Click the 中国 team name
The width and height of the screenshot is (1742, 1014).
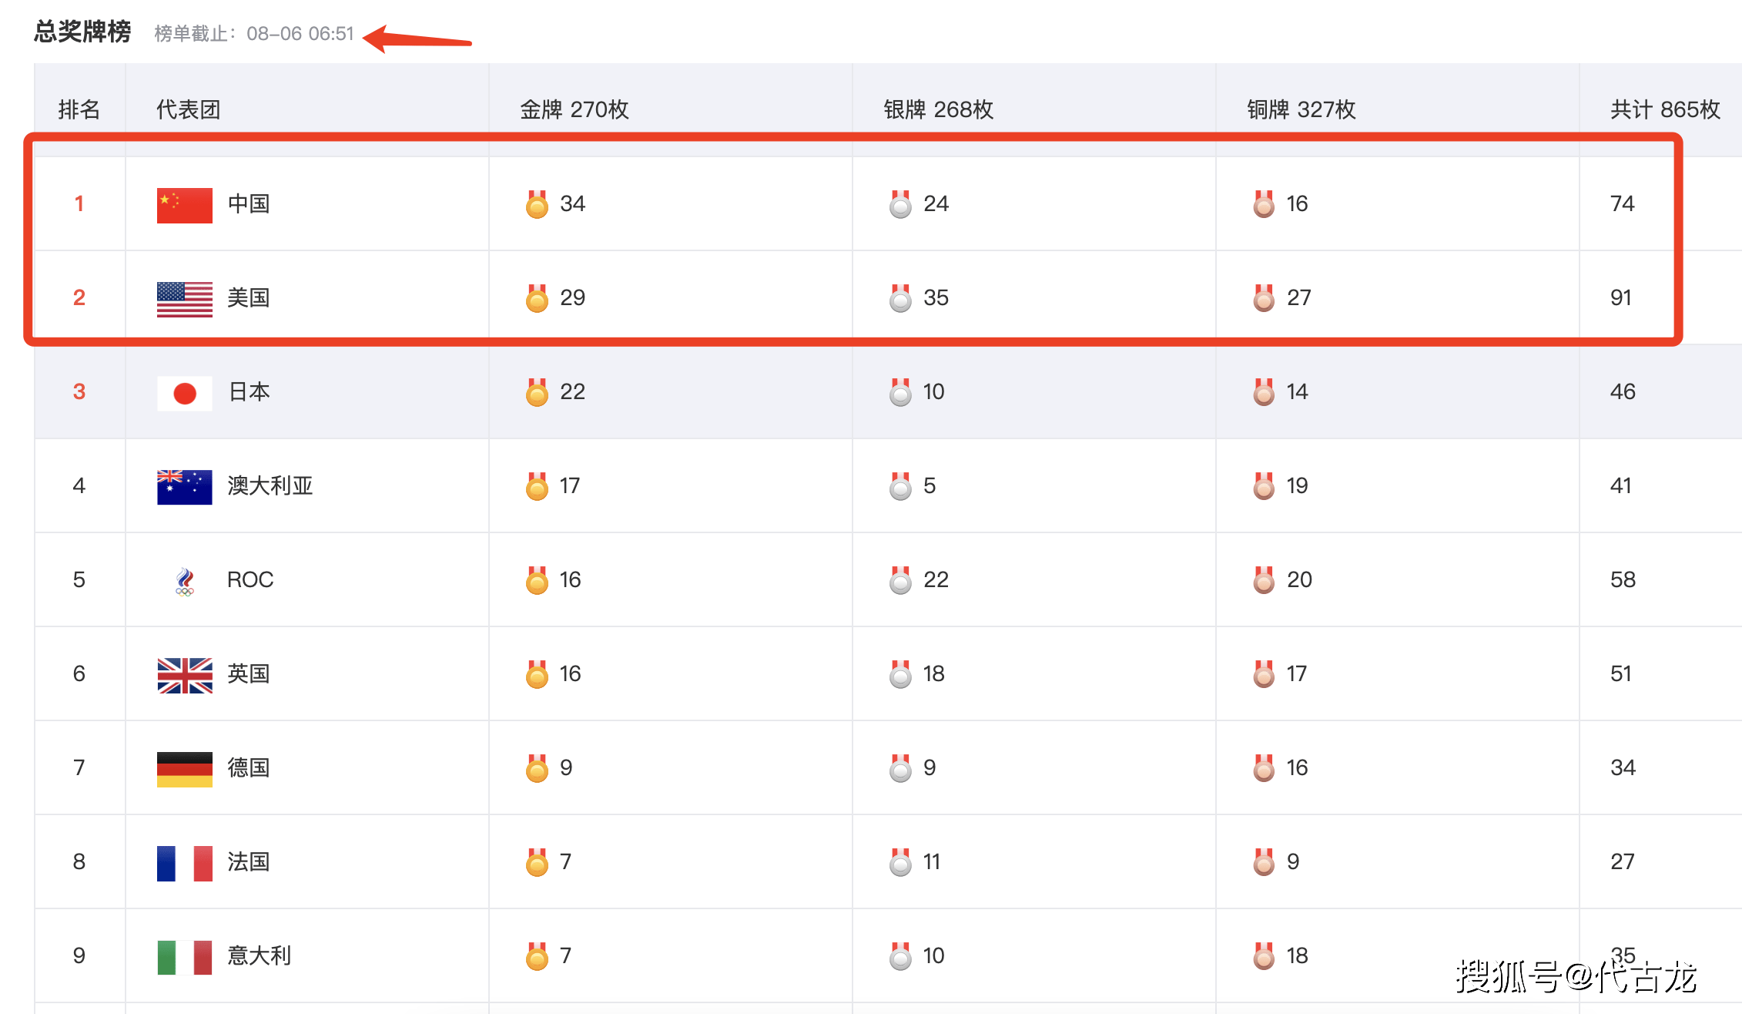pos(249,204)
